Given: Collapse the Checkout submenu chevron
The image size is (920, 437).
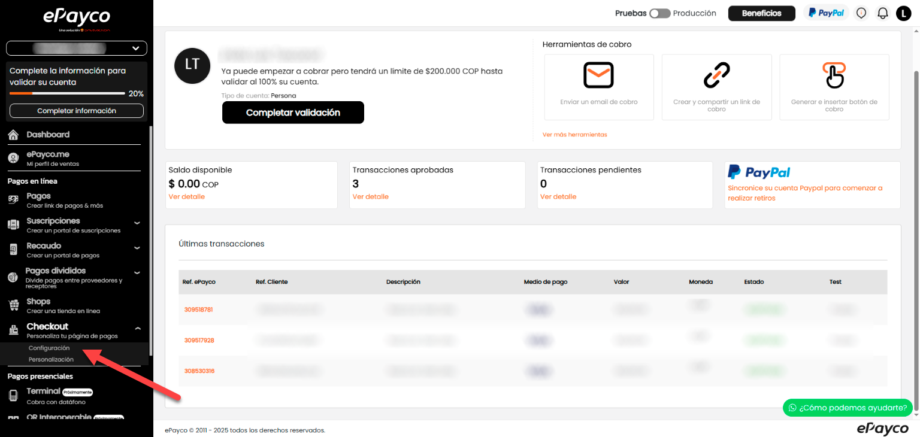Looking at the screenshot, I should [137, 329].
